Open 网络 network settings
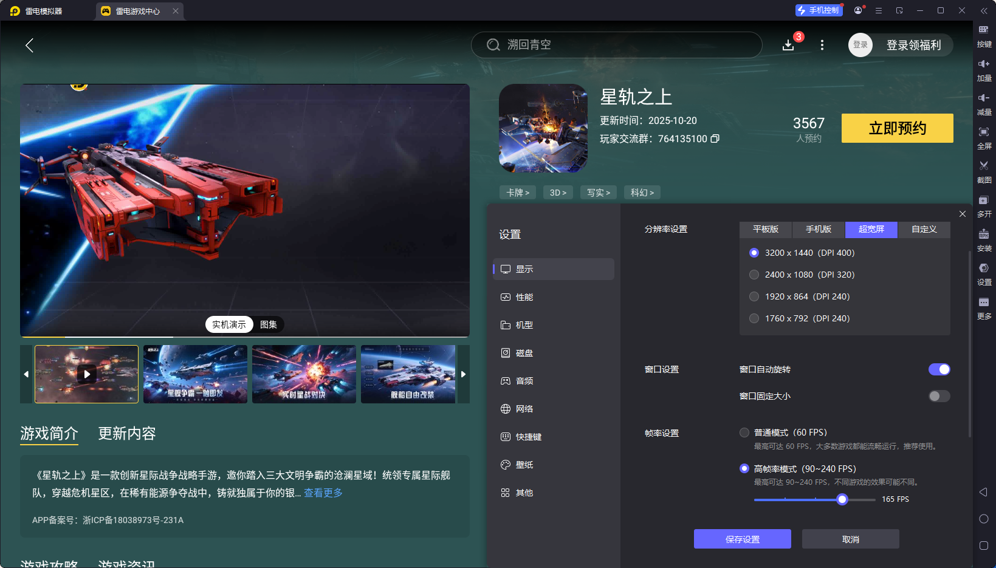This screenshot has width=996, height=568. point(554,409)
